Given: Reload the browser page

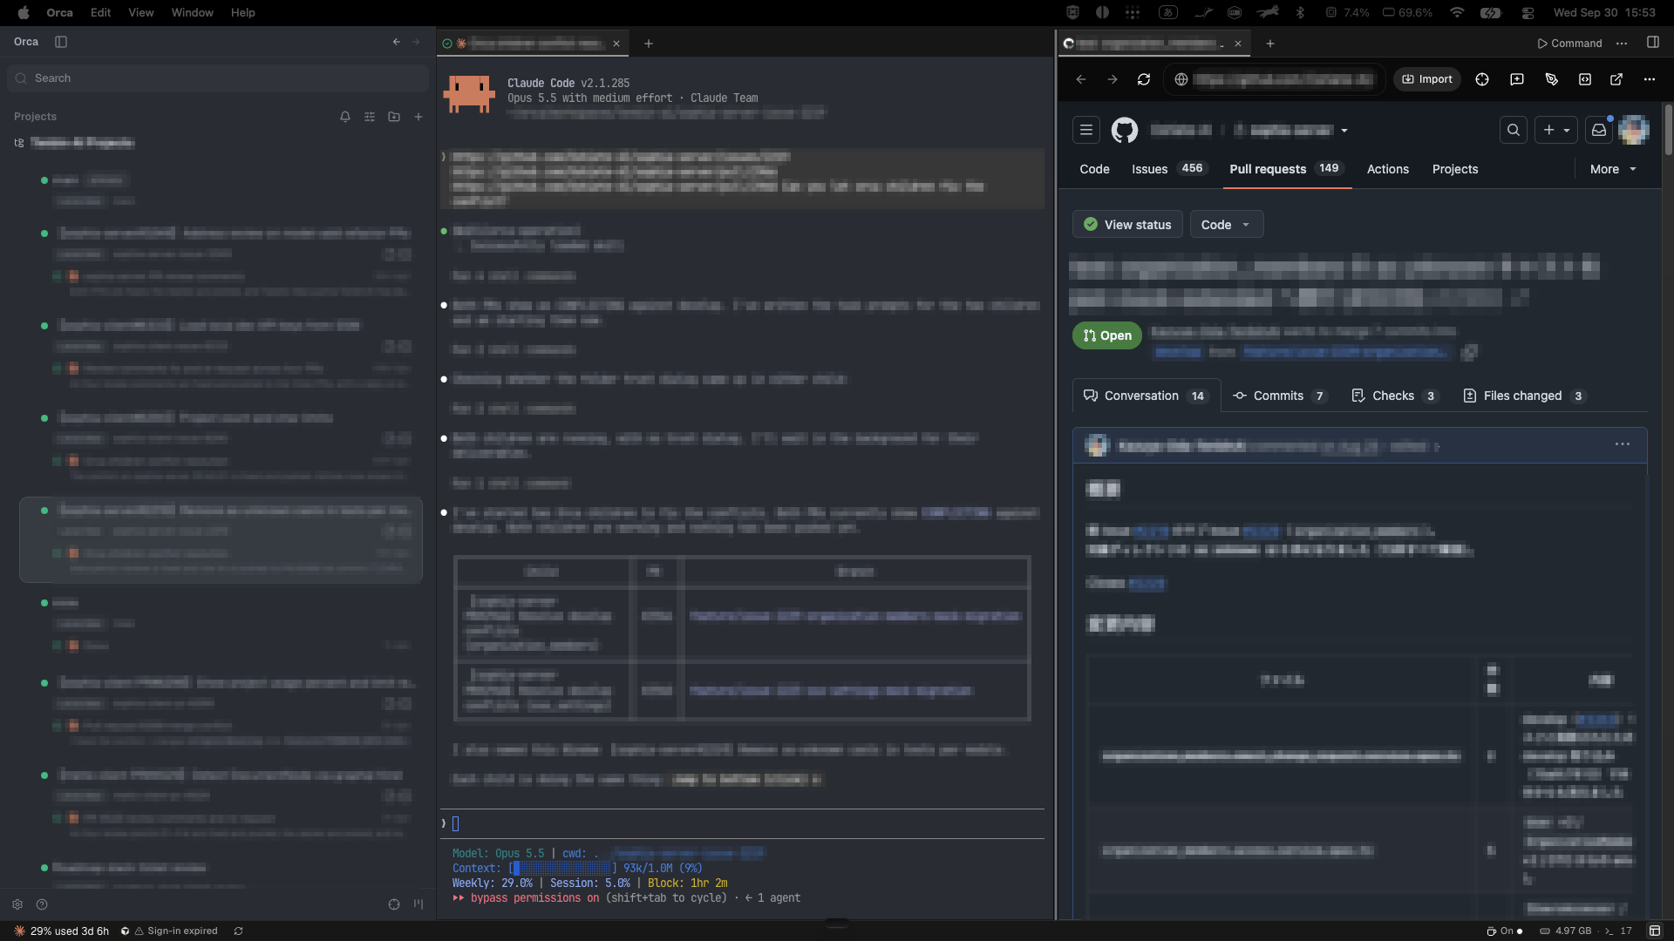Looking at the screenshot, I should pos(1144,79).
